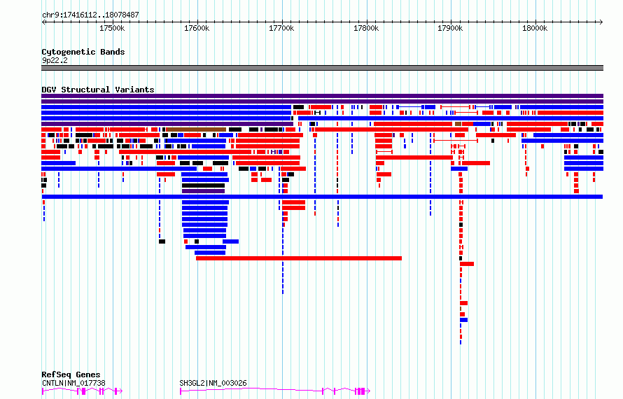Click the topmost purple DGV variant bar
The image size is (623, 399).
point(322,96)
